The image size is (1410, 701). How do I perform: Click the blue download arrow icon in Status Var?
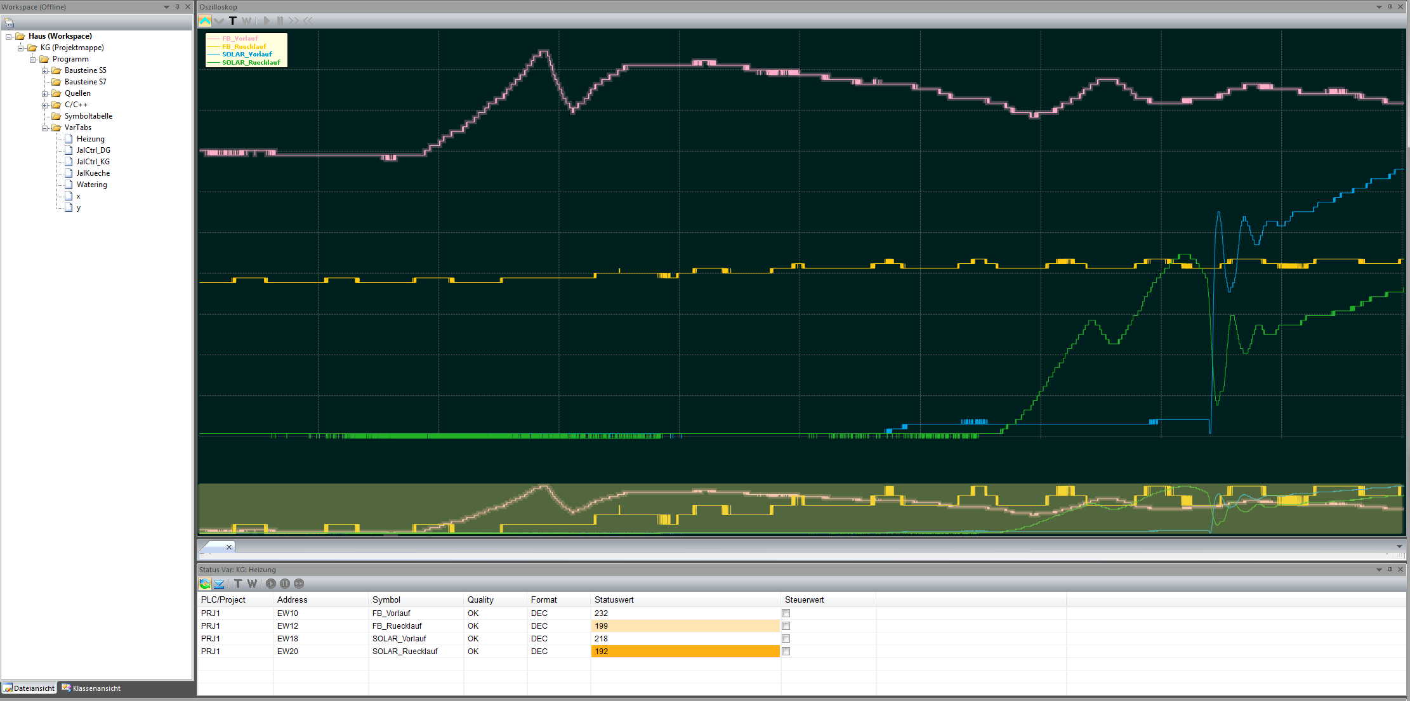[x=219, y=584]
